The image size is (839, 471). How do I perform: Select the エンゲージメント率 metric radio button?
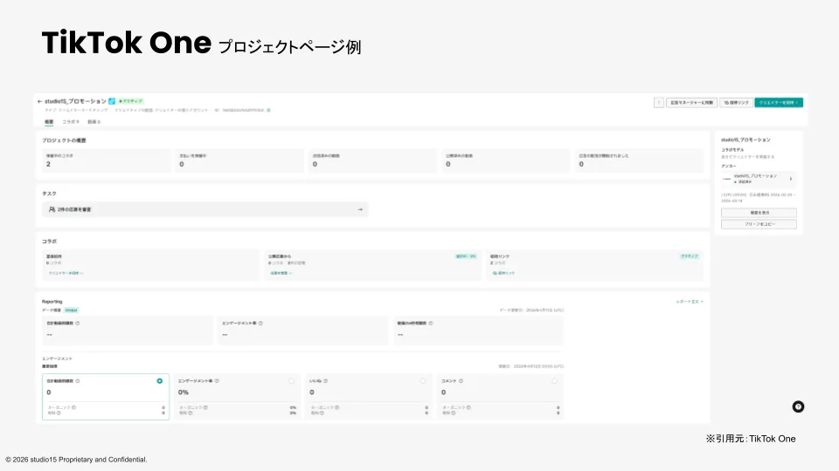tap(291, 380)
